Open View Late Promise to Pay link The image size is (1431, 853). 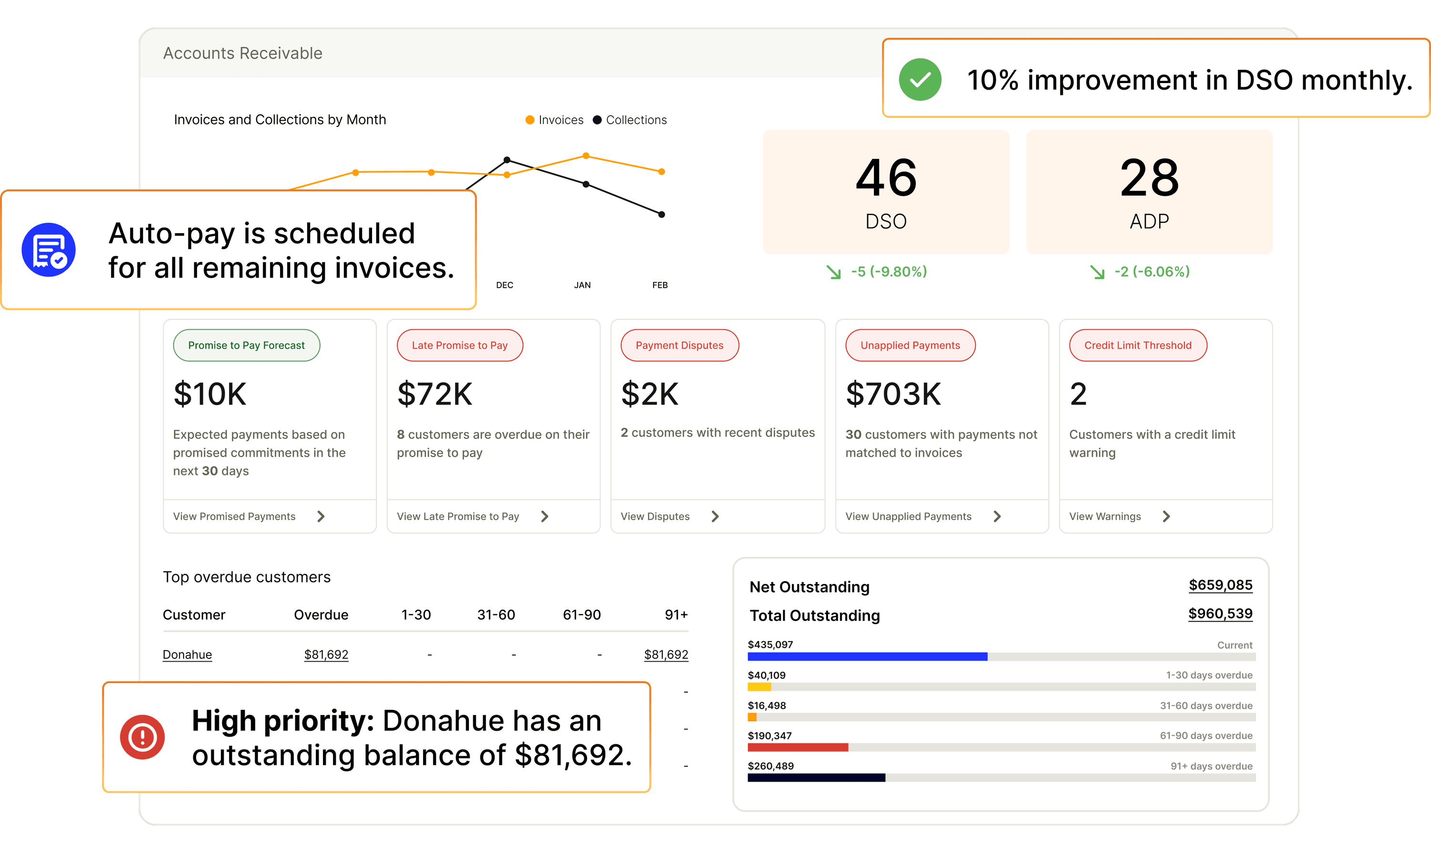458,516
